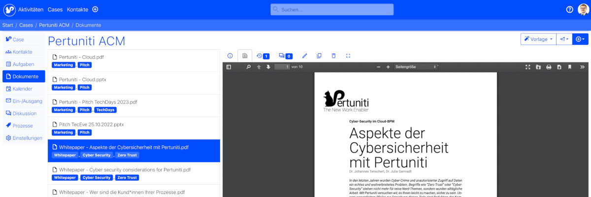591x197 pixels.
Task: Click the Pertuniti squirrel logo in header
Action: pos(9,9)
